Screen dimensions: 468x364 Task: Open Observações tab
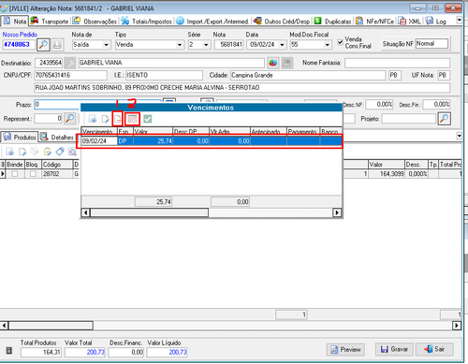(x=95, y=22)
